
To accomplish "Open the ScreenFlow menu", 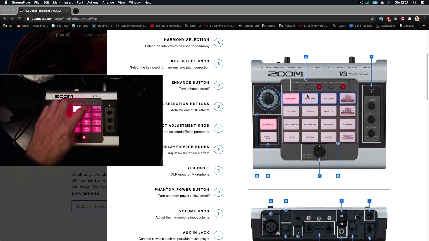I will click(21, 2).
